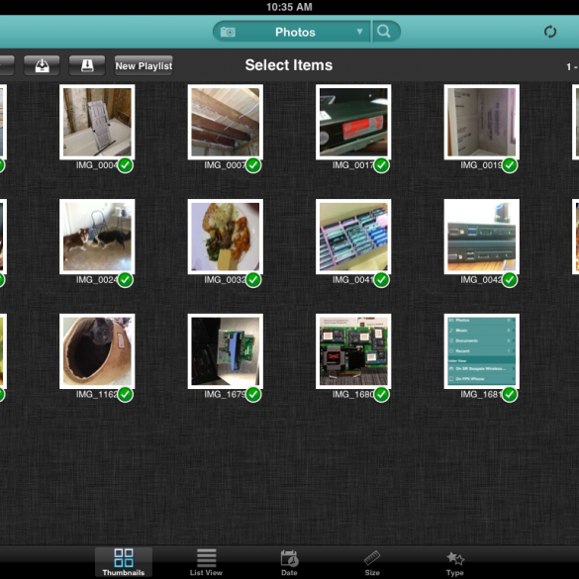
Task: Deselect the IMG_1681 checkmark
Action: (510, 394)
